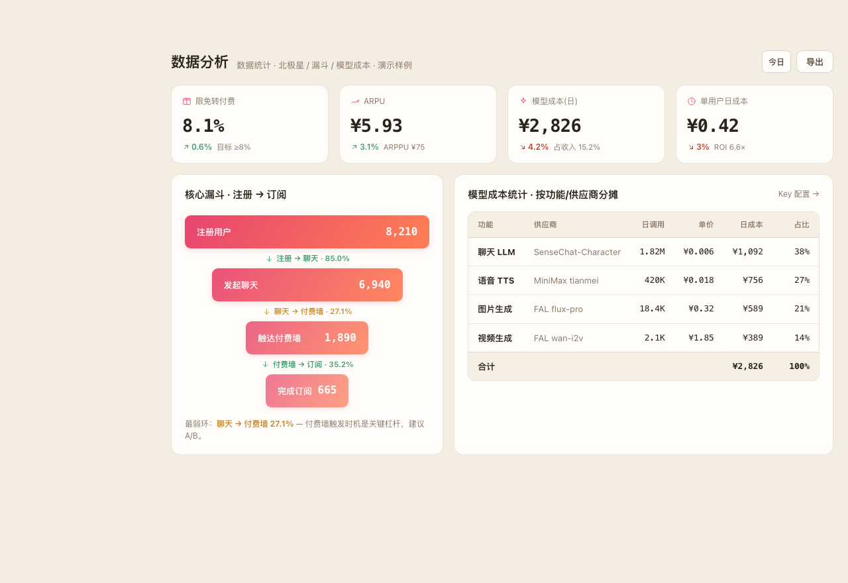Screen dimensions: 848x583
Task: Click the 占收入 15.2% note
Action: pyautogui.click(x=577, y=147)
